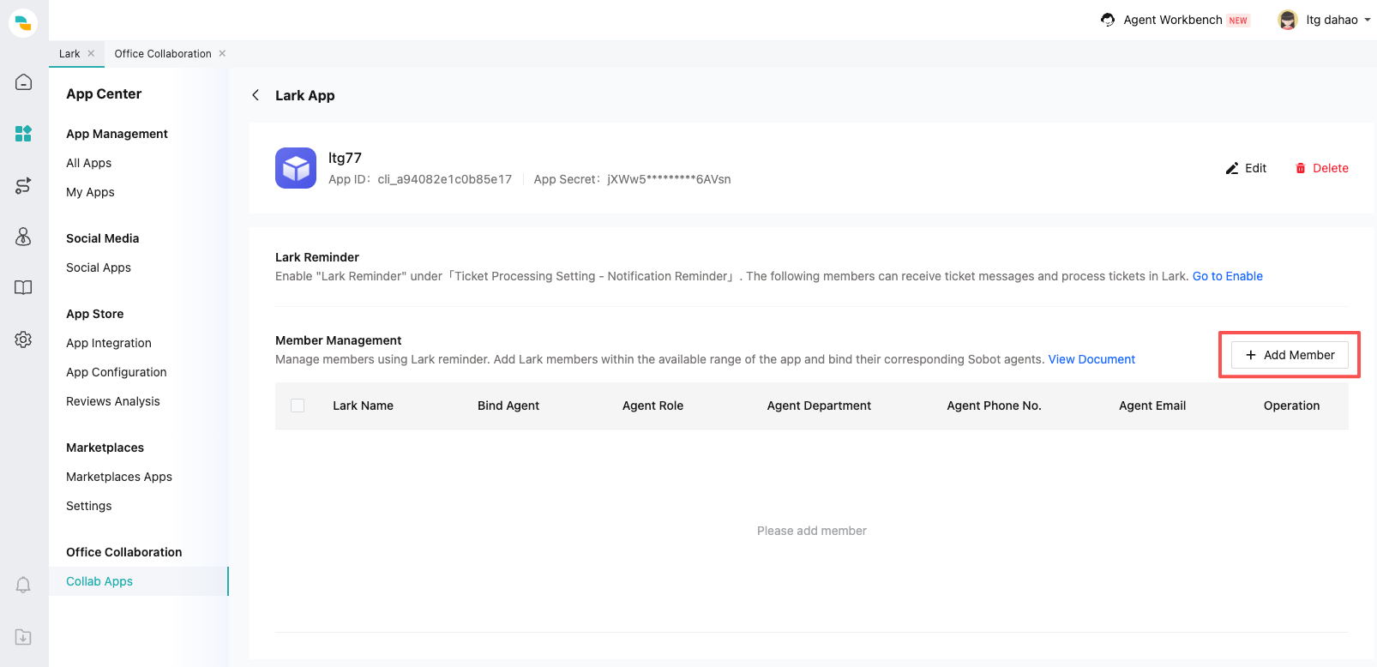The height and width of the screenshot is (667, 1377).
Task: Open Marketplaces Apps menu item
Action: pos(119,477)
